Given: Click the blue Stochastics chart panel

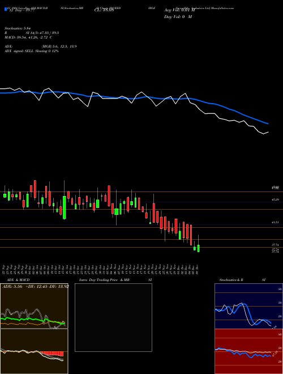Looking at the screenshot, I should click(248, 306).
